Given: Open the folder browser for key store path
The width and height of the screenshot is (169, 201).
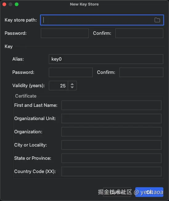Looking at the screenshot, I should (157, 20).
